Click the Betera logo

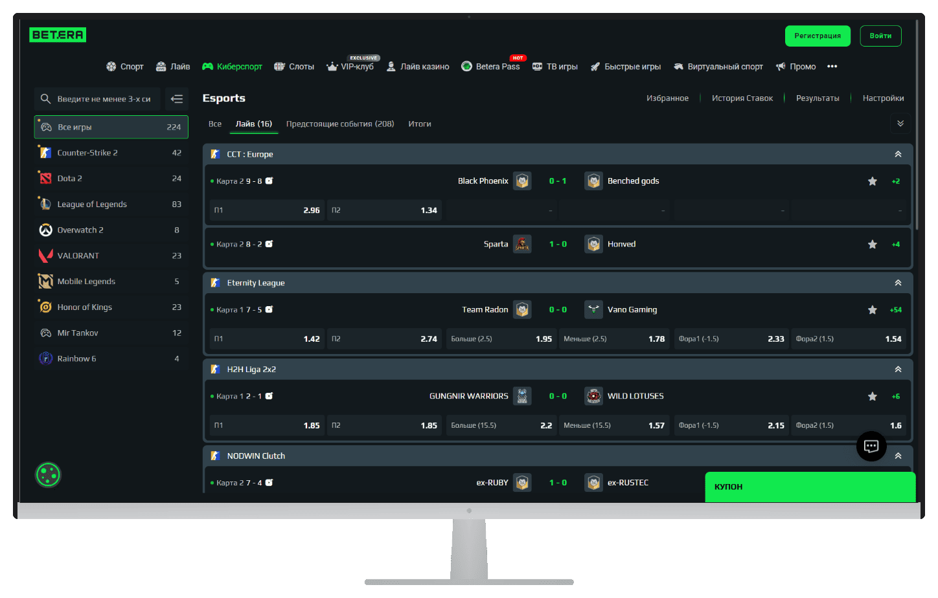(x=58, y=35)
